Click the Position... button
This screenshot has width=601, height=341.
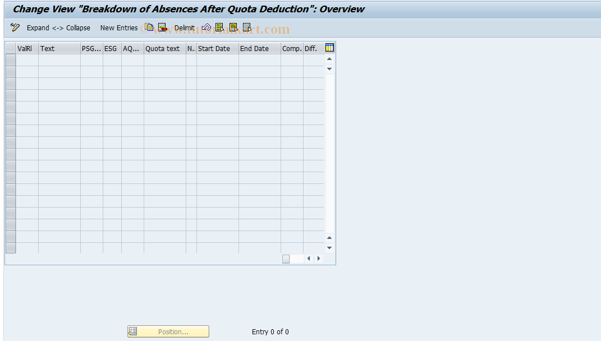click(168, 331)
